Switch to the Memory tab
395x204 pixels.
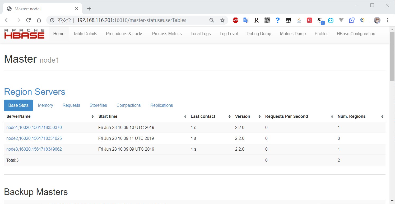(x=45, y=105)
